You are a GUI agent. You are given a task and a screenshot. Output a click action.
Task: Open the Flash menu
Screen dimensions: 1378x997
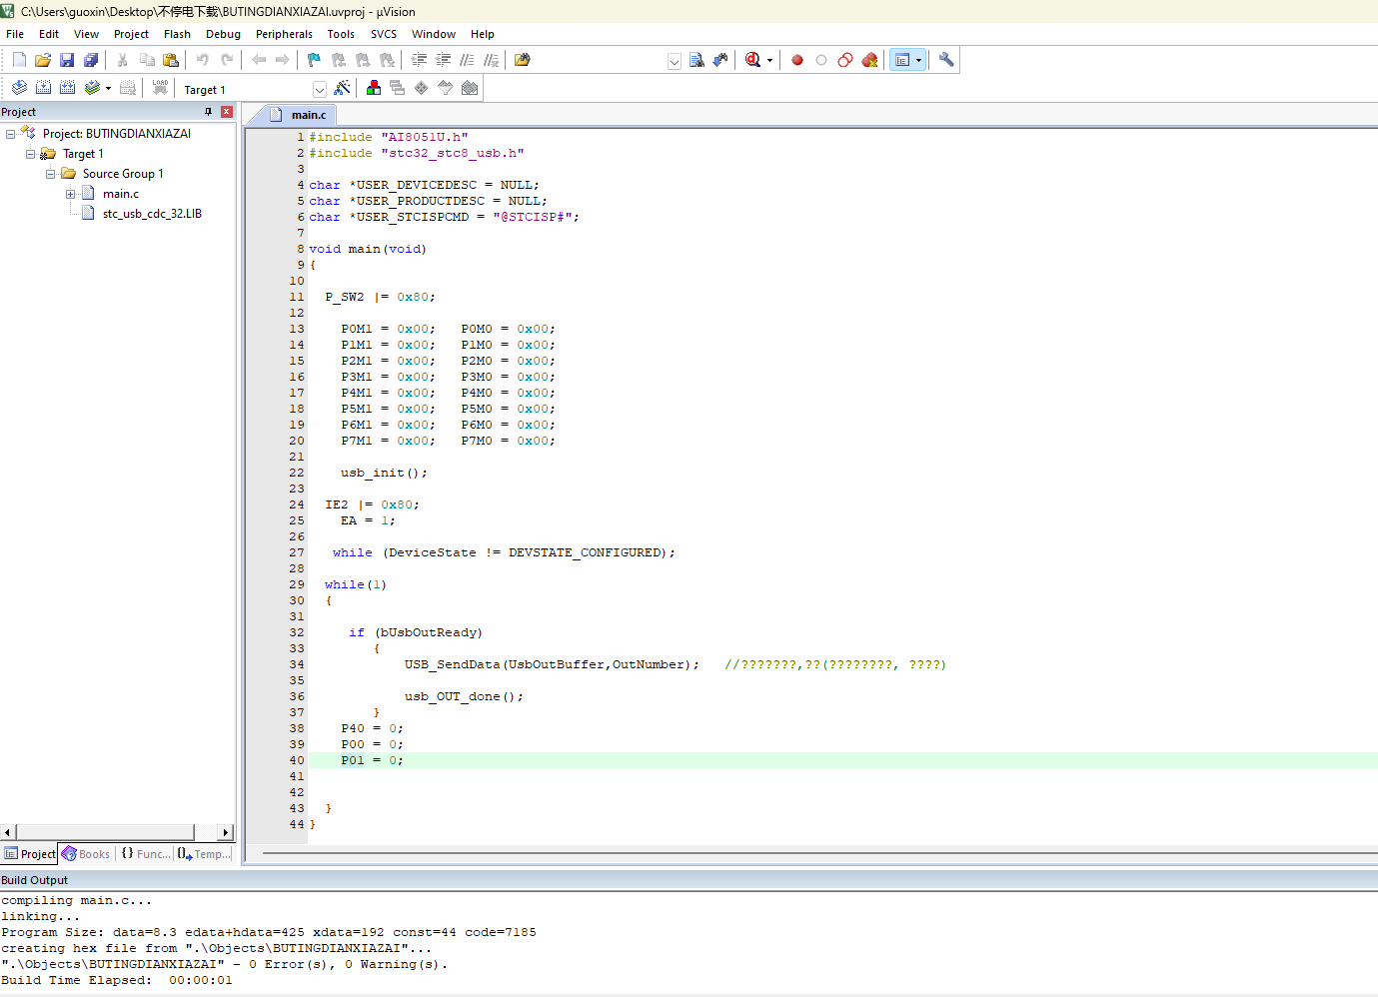177,34
